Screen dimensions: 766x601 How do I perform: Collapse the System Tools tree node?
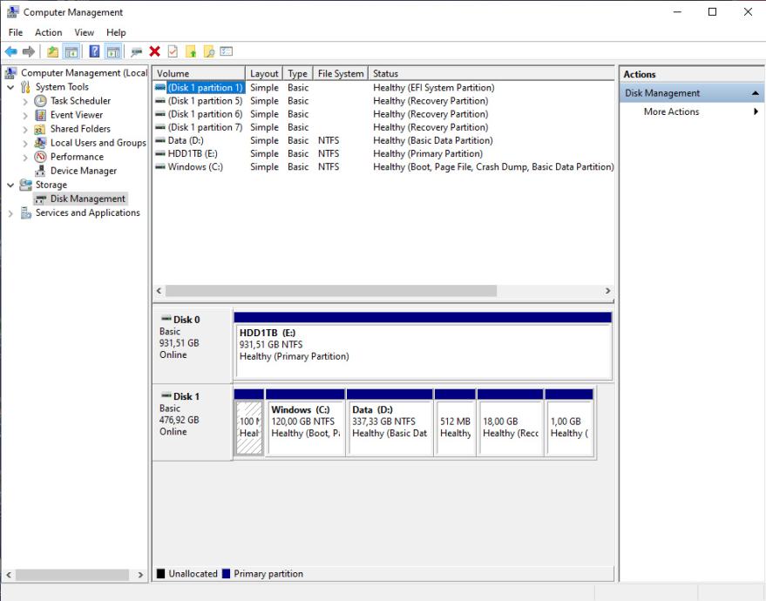[10, 87]
